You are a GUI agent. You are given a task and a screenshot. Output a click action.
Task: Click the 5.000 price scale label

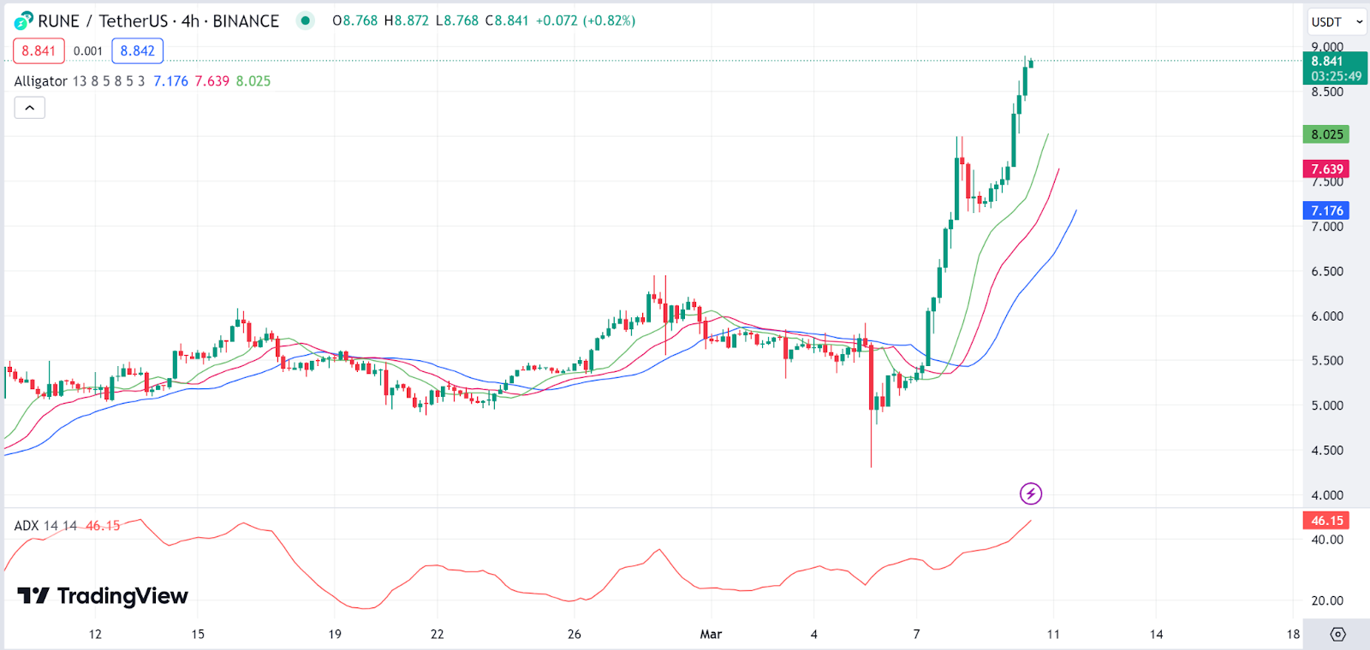click(x=1327, y=405)
